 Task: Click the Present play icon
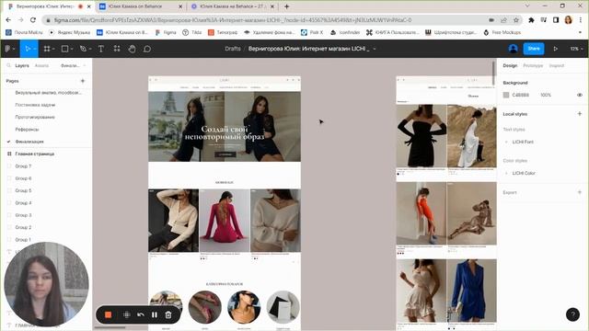(556, 49)
